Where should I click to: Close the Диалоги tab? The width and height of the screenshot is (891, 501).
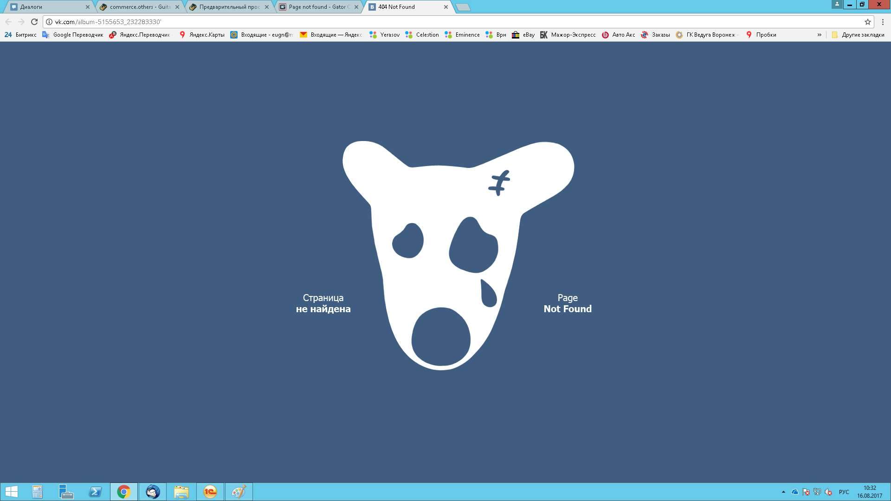[87, 7]
